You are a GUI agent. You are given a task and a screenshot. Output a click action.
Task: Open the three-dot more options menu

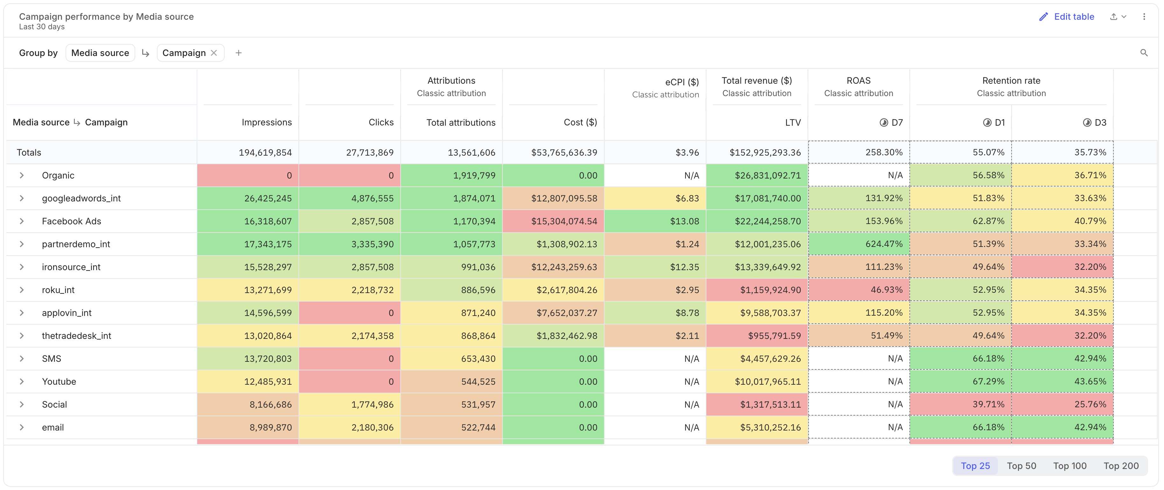coord(1144,17)
